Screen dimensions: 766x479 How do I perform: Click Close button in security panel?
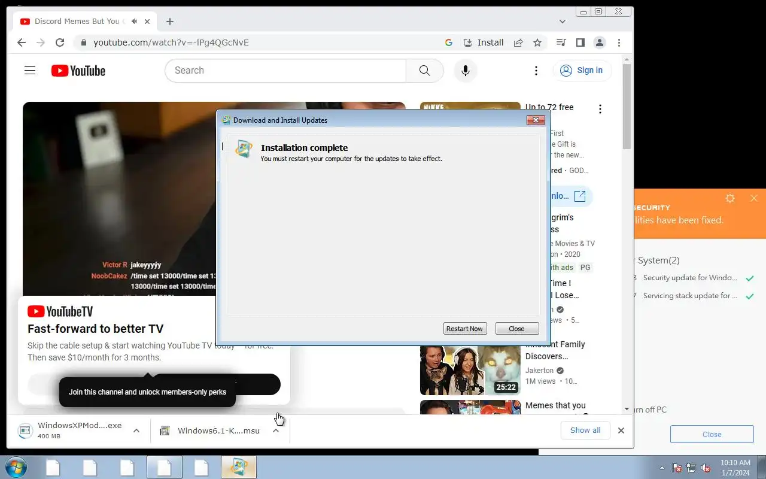(x=712, y=435)
